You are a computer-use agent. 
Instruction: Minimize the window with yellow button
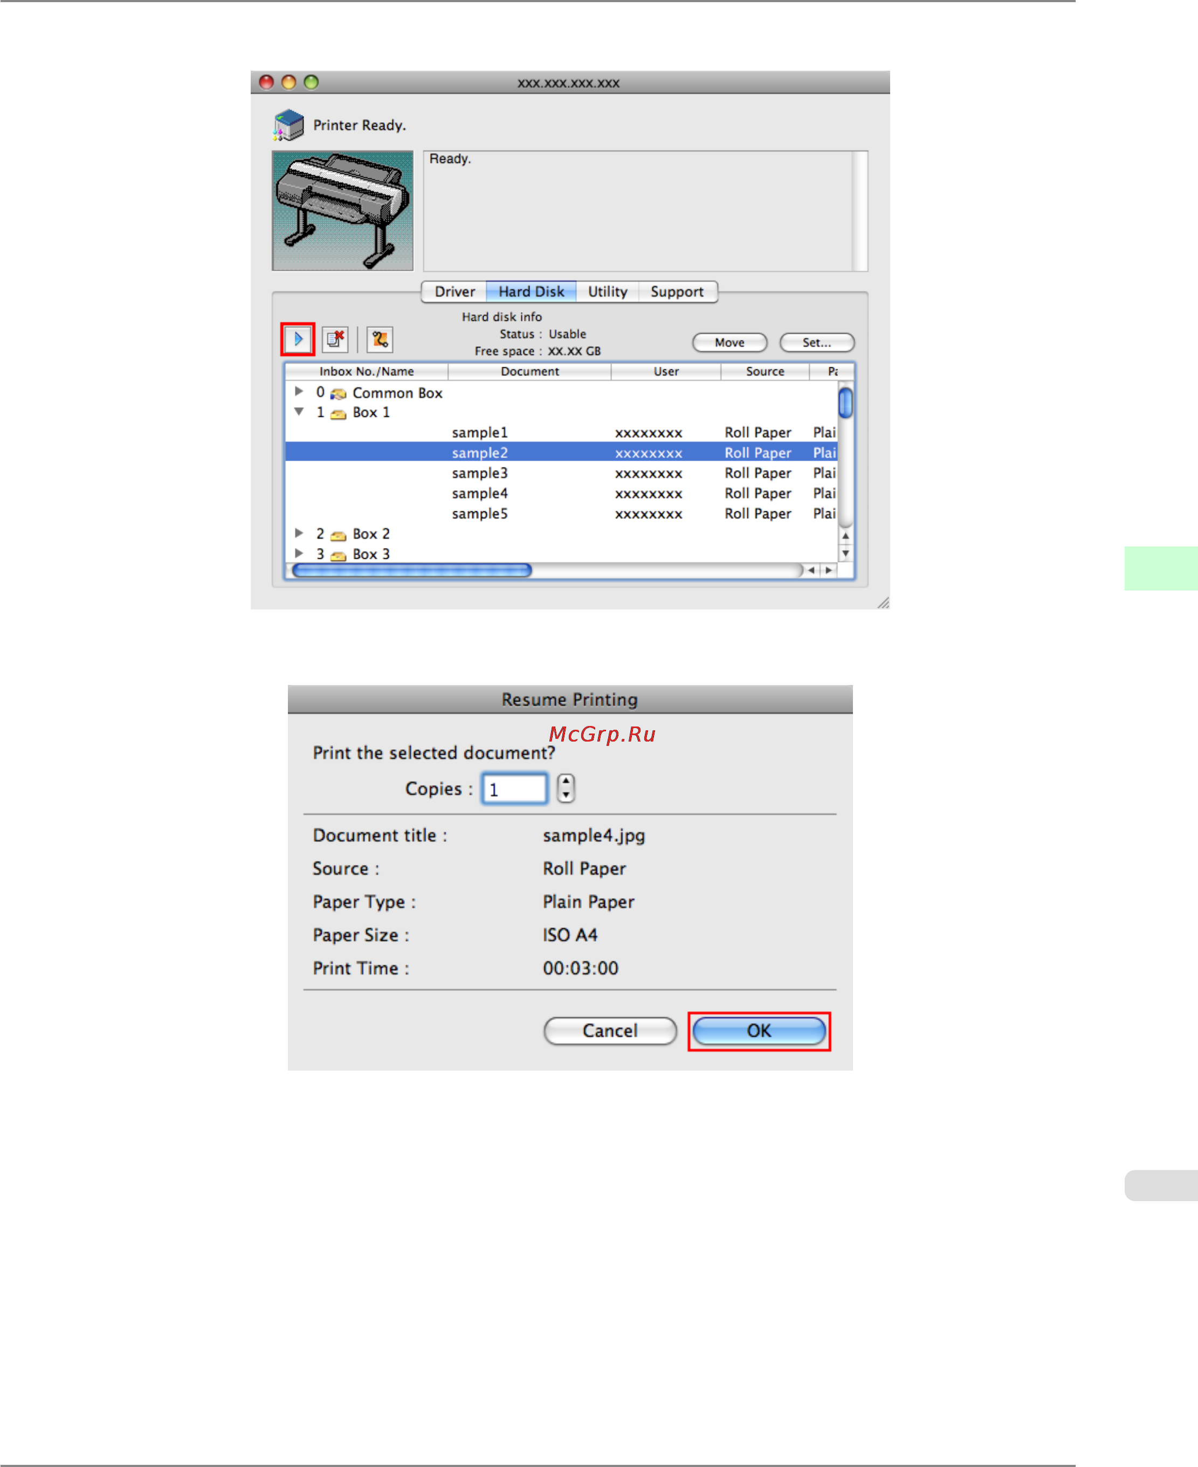(288, 82)
